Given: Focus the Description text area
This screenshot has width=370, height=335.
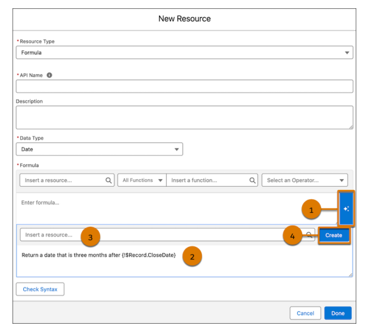Looking at the screenshot, I should pos(184,117).
